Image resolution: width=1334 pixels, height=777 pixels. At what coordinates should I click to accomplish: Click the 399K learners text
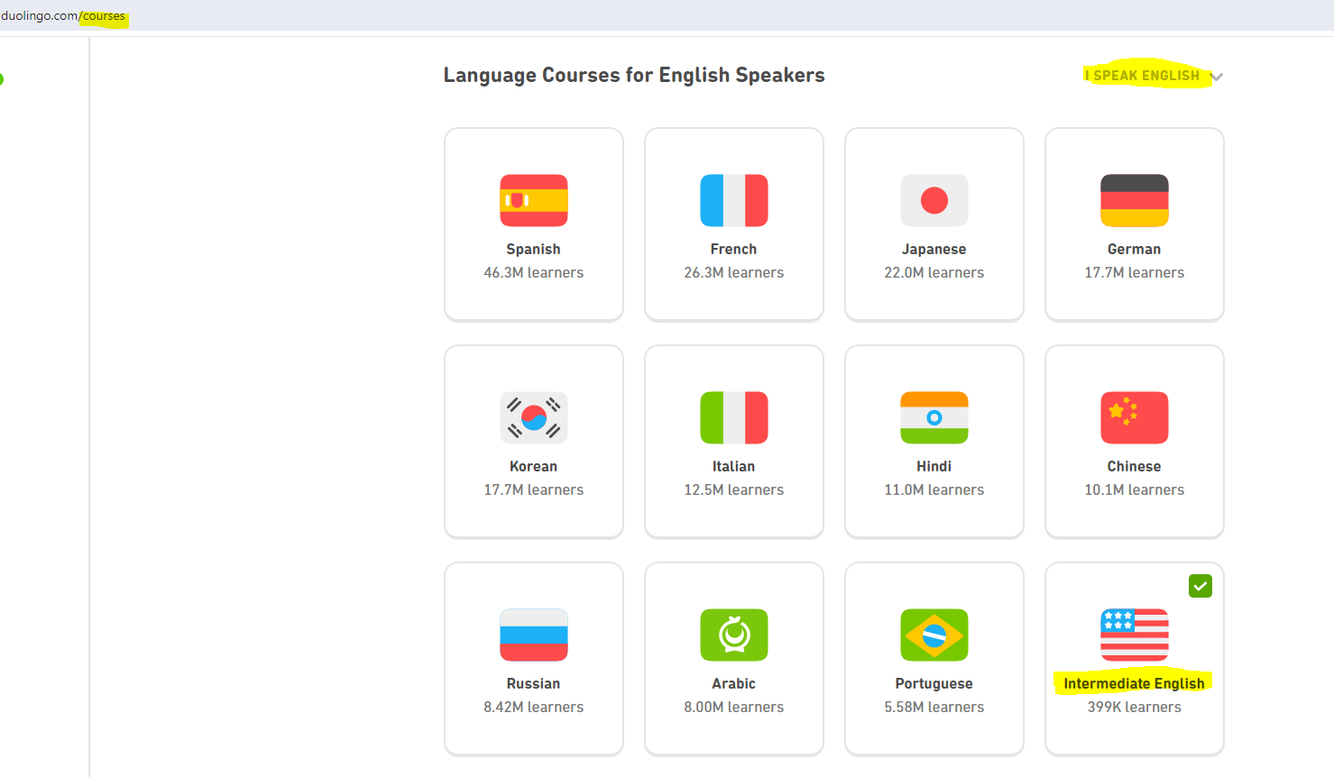[x=1135, y=707]
